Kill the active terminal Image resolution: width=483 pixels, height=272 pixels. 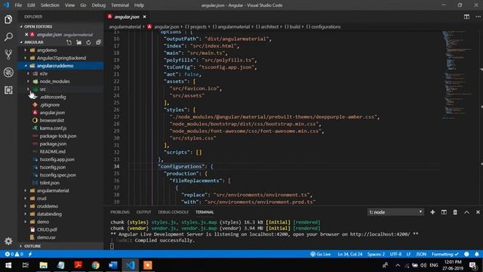pos(455,212)
